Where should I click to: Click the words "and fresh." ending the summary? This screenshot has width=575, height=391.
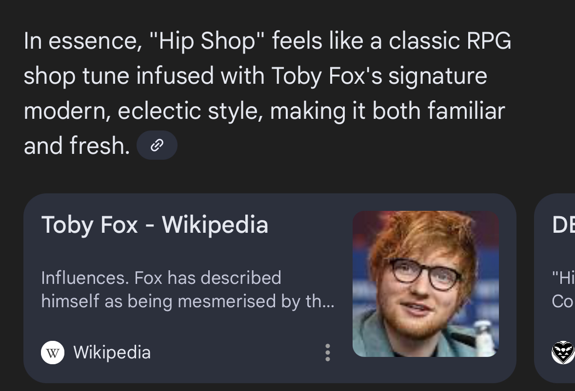pos(77,146)
